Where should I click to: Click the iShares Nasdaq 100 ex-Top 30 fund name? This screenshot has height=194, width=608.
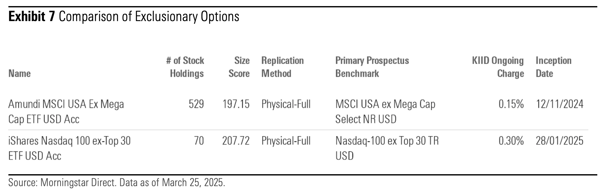coord(69,148)
